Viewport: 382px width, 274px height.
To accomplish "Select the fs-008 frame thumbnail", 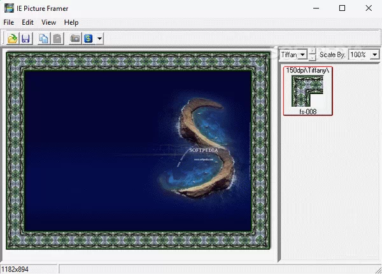I will pos(308,91).
